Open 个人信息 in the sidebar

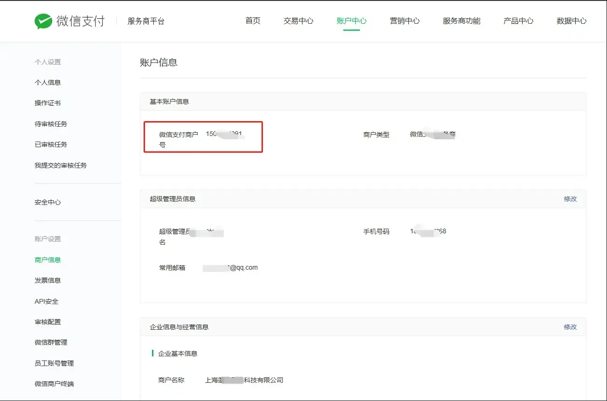[48, 82]
